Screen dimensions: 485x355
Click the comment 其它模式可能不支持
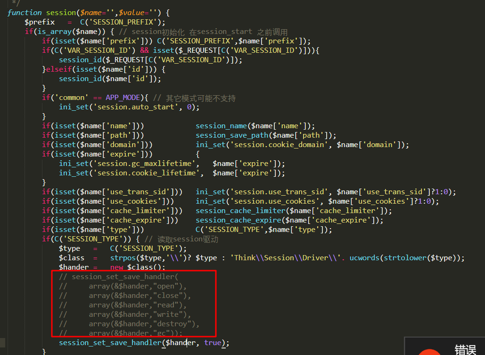pos(202,97)
